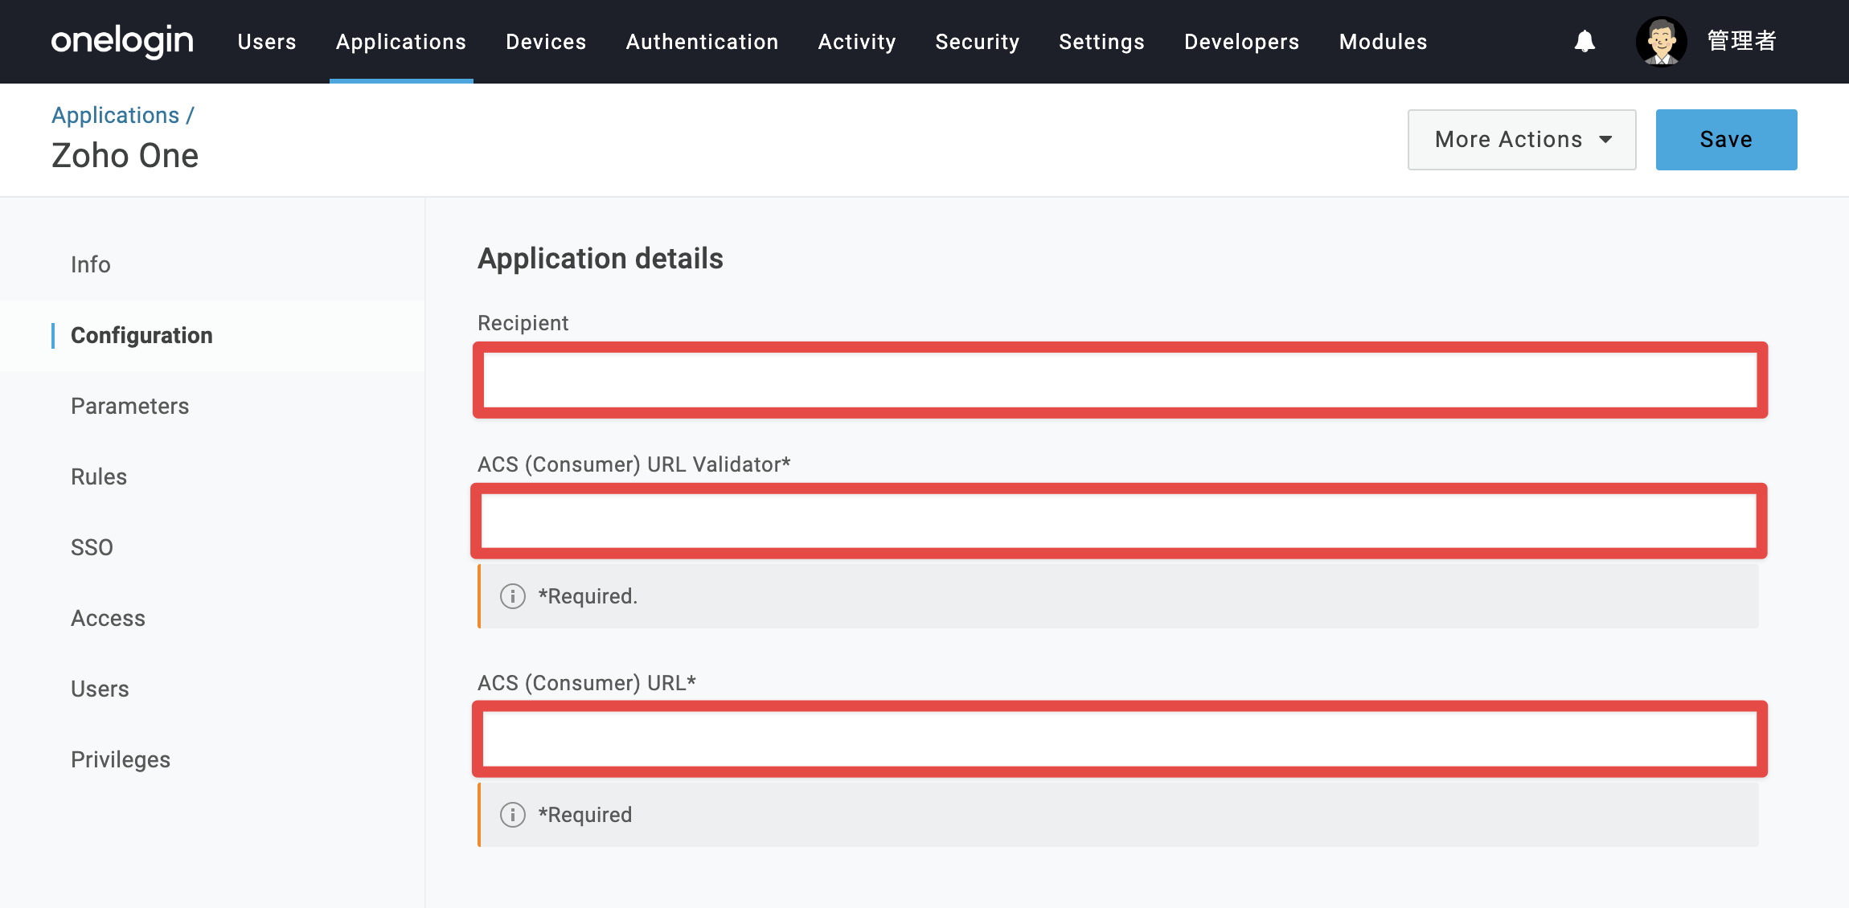Click the ACS (Consumer) URL Validator* label
This screenshot has height=908, width=1849.
pos(634,464)
